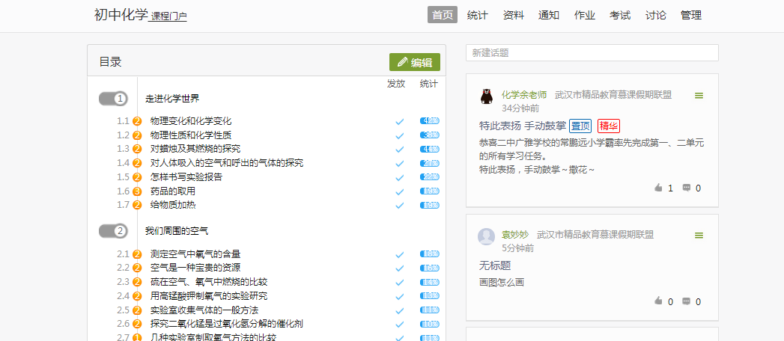Open the 作业 tab
The height and width of the screenshot is (341, 784).
click(585, 15)
